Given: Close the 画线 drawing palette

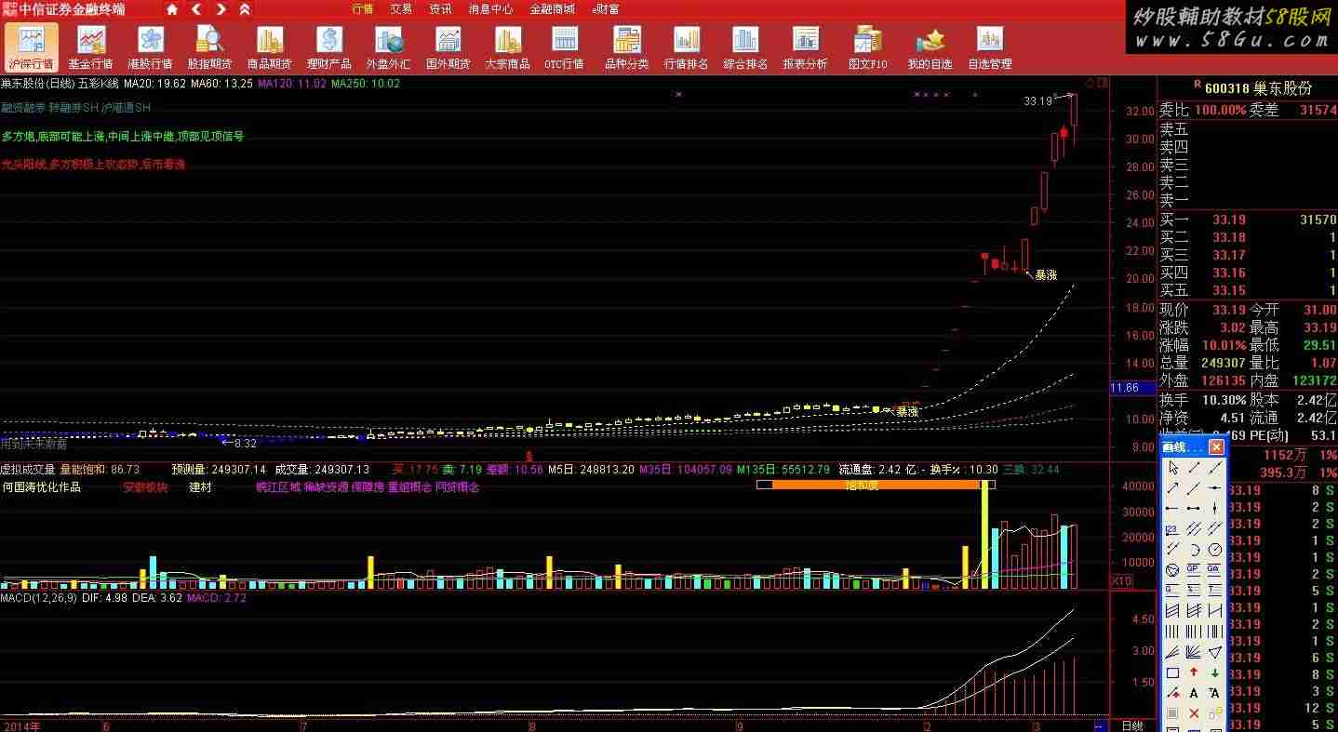Looking at the screenshot, I should [1216, 447].
